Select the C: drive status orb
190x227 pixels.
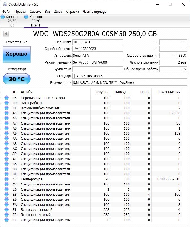[3, 17]
